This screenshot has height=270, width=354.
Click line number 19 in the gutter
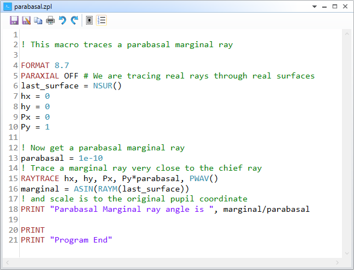pyautogui.click(x=13, y=220)
